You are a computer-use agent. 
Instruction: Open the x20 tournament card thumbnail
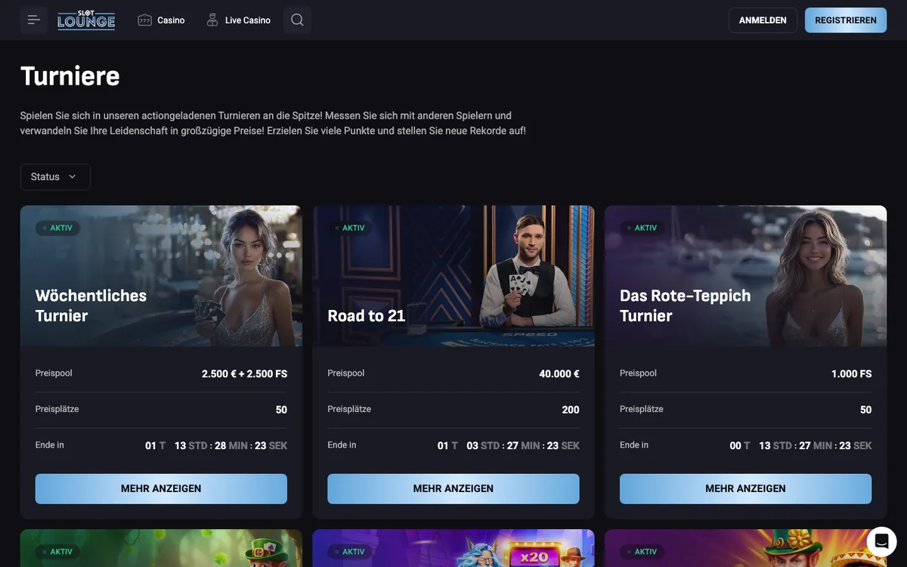pyautogui.click(x=453, y=548)
